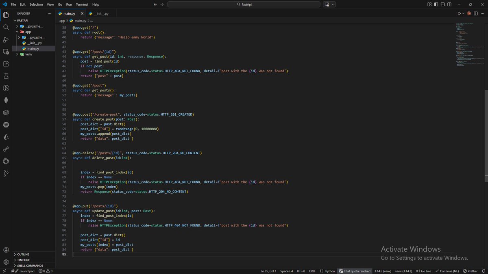Click Go Live in status bar
The width and height of the screenshot is (488, 274).
click(423, 271)
